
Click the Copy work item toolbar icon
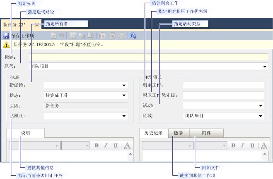click(x=82, y=36)
